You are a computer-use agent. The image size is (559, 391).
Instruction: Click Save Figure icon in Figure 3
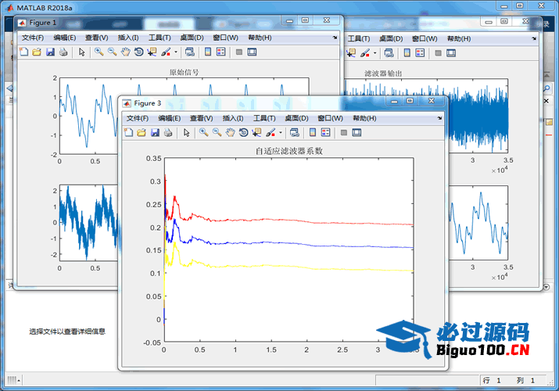point(155,133)
